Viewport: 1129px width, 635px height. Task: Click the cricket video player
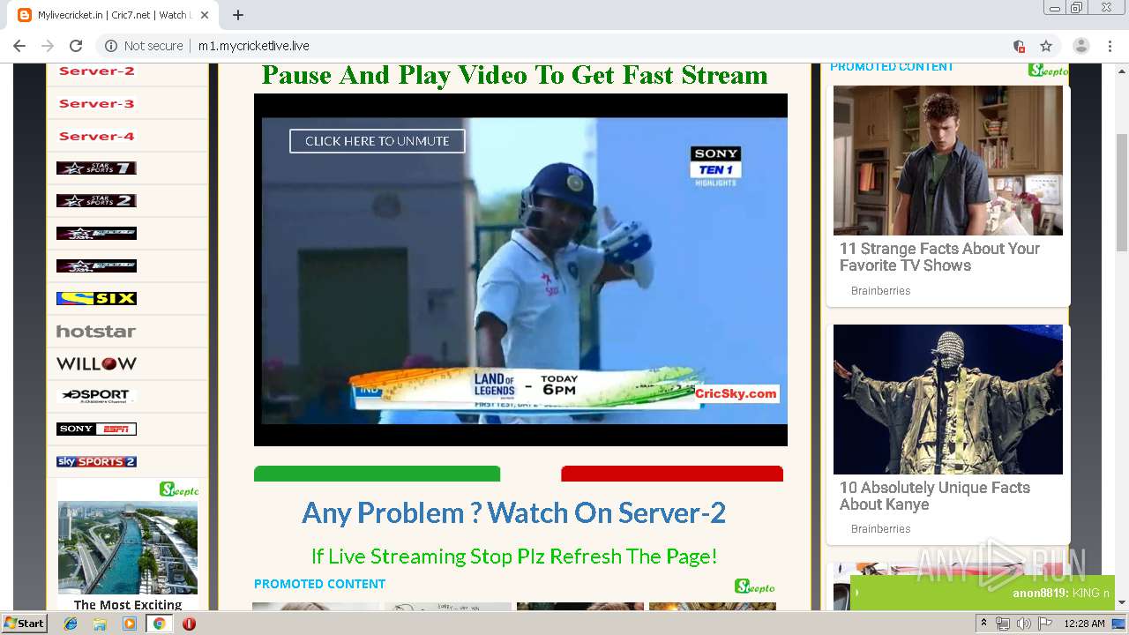click(x=520, y=270)
